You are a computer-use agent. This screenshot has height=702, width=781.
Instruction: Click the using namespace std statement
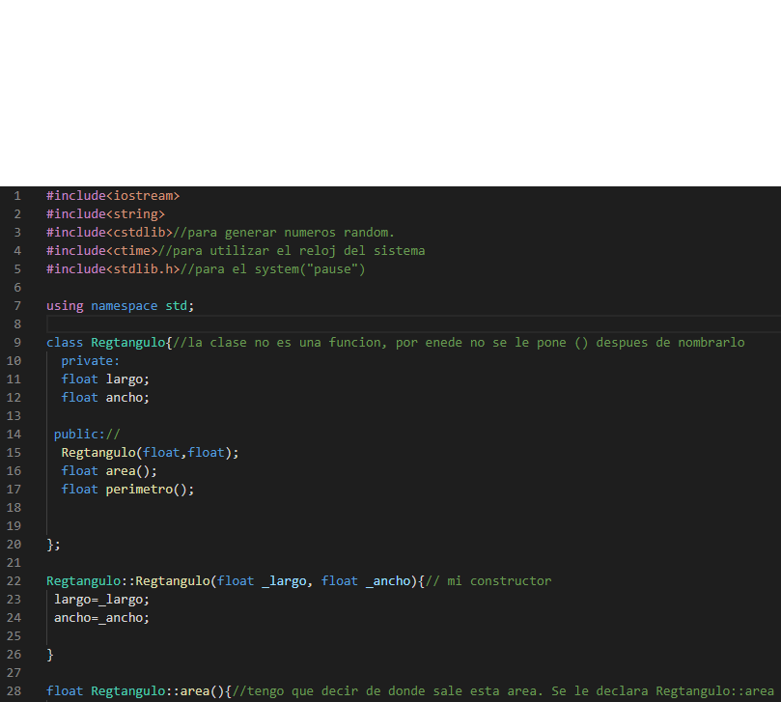pos(118,305)
